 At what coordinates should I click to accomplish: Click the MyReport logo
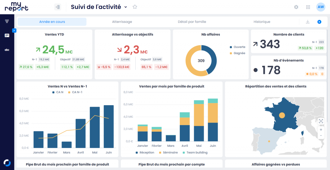16,6
